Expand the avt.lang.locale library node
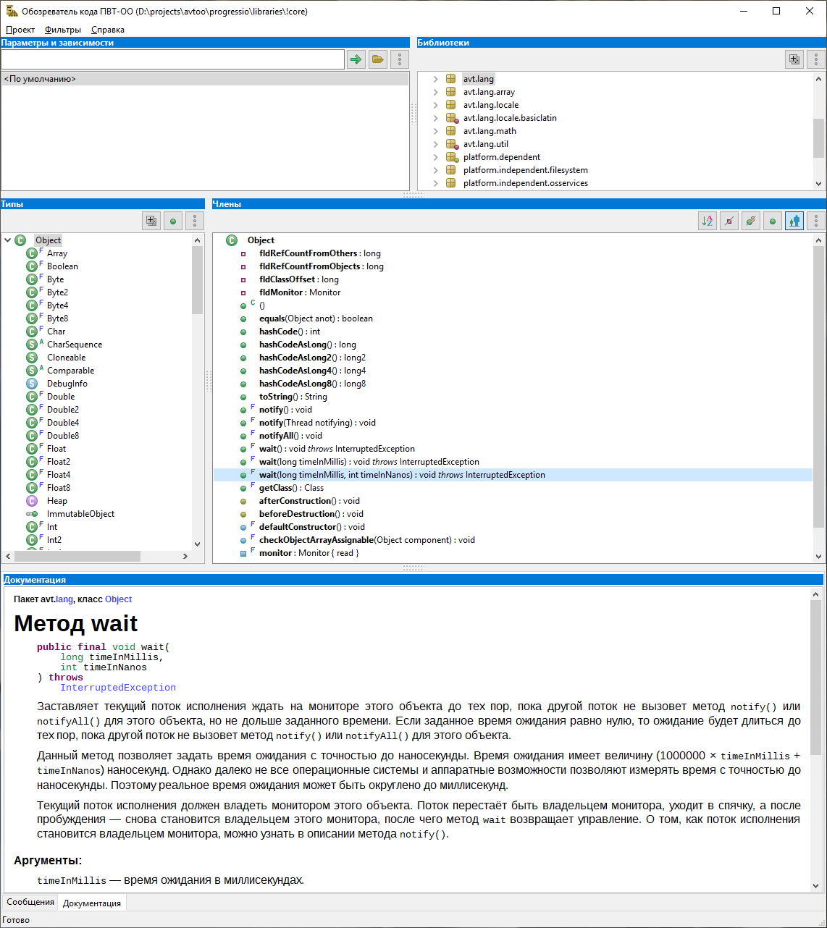Viewport: 827px width, 928px height. (435, 105)
